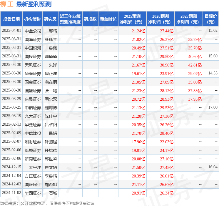Select the 湘财证券 institution cell

[33, 142]
